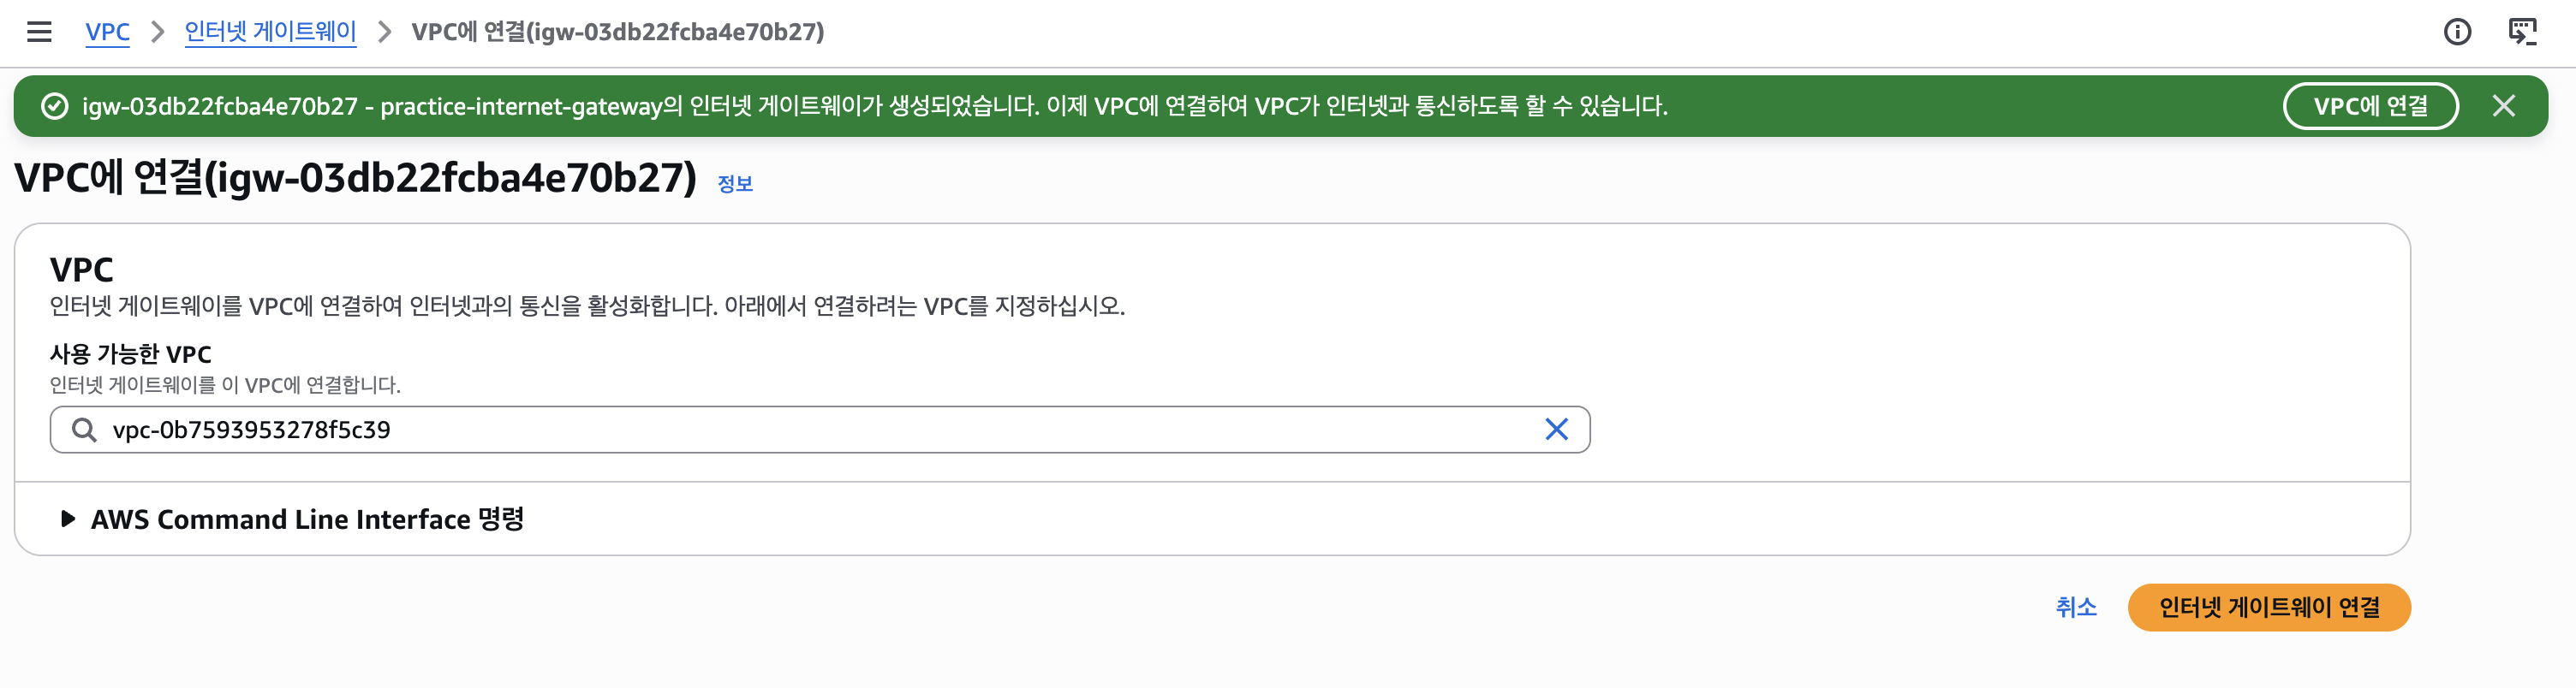The image size is (2576, 688).
Task: Click the AWS Command Line Interface 명령 label
Action: click(x=307, y=519)
